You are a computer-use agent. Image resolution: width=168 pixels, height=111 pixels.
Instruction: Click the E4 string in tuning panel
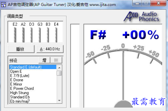tap(56, 35)
